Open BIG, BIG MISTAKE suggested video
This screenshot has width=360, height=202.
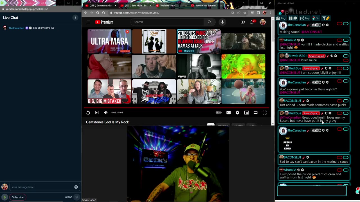pos(109,91)
